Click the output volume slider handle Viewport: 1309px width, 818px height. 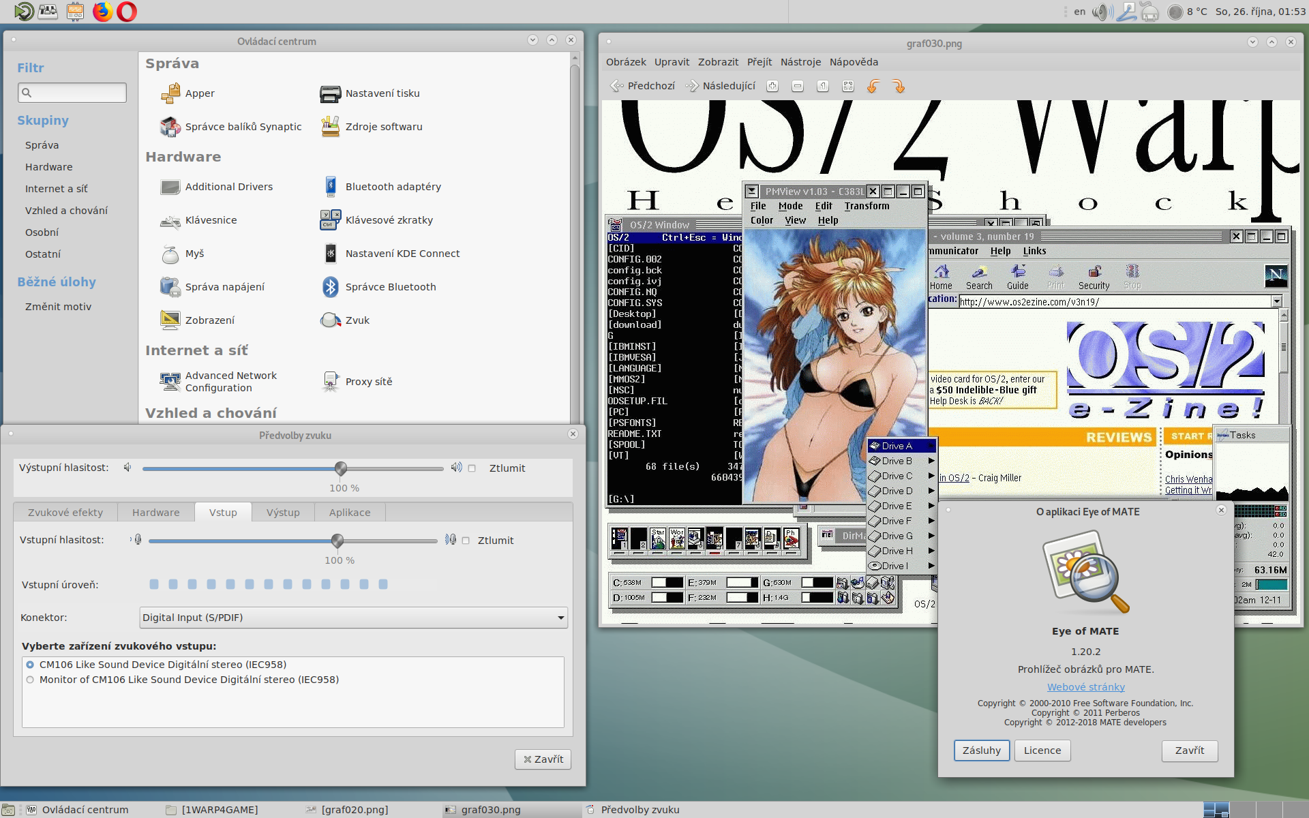(x=341, y=468)
